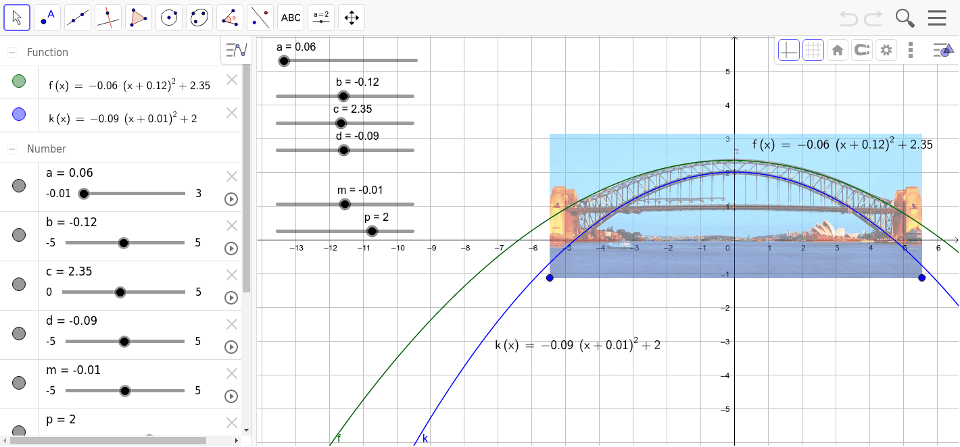The height and width of the screenshot is (447, 960).
Task: Click slider a handle in algebra panel
Action: [84, 194]
